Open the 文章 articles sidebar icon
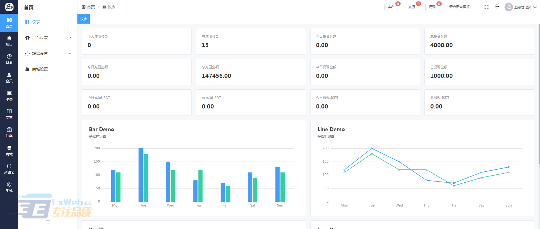Viewport: 540px width, 229px height. 9,114
